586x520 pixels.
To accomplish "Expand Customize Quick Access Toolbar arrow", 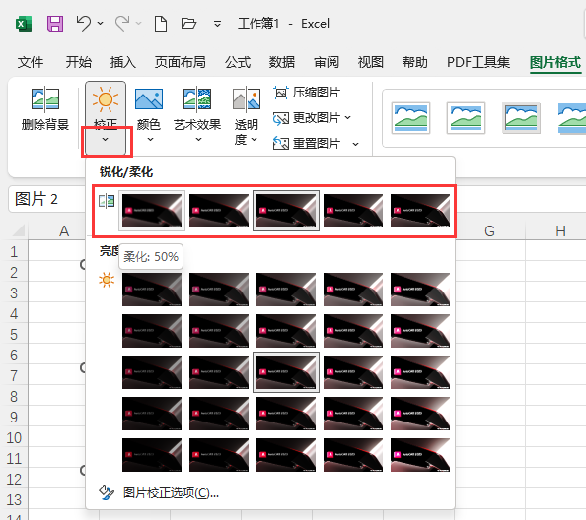I will tap(217, 24).
